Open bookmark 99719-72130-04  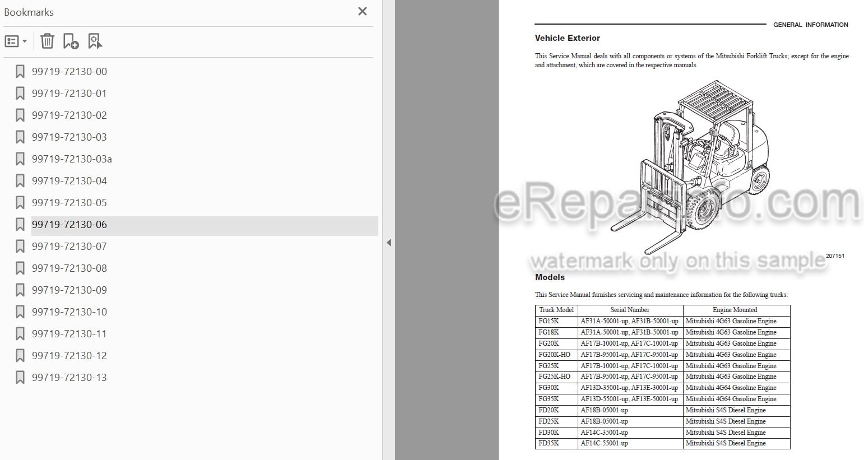69,180
